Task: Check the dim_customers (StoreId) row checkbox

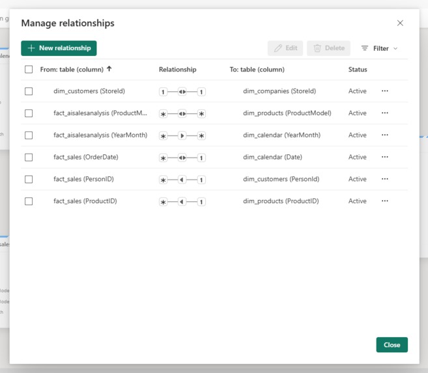Action: pos(29,91)
